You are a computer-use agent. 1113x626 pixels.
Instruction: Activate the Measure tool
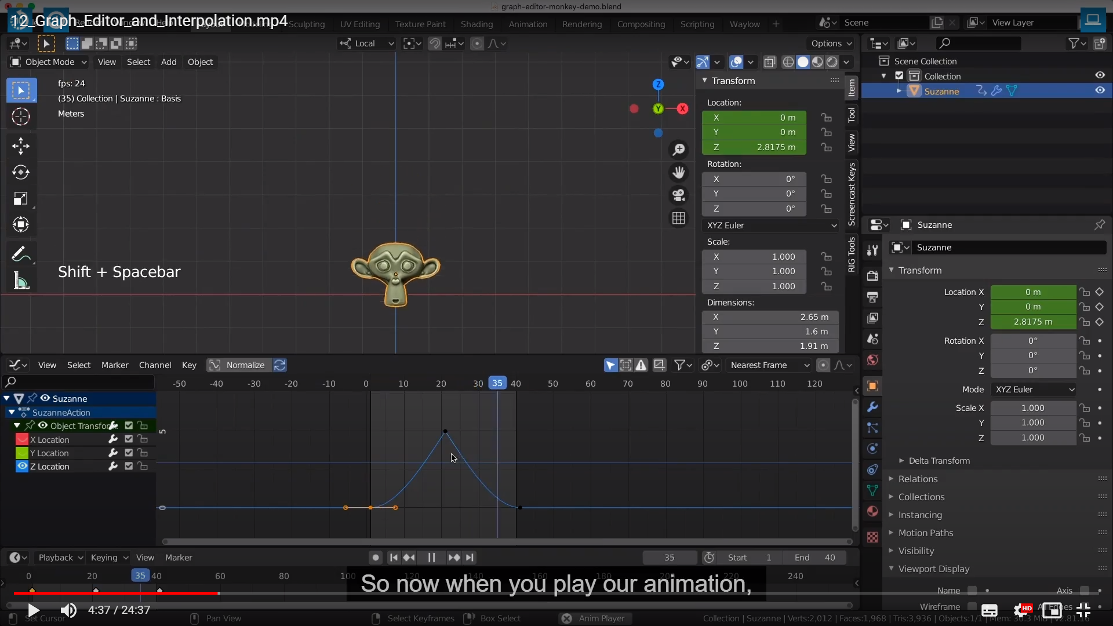[x=21, y=282]
